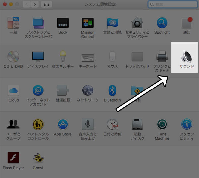Close the システム環境設定 window

5,4
